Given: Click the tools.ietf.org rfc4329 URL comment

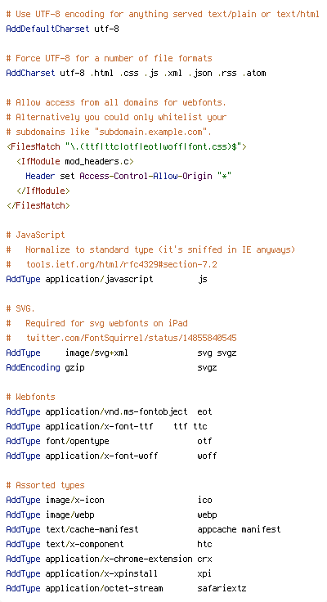Looking at the screenshot, I should tap(122, 264).
